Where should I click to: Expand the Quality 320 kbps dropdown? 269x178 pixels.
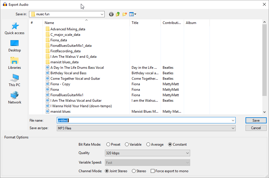point(147,153)
